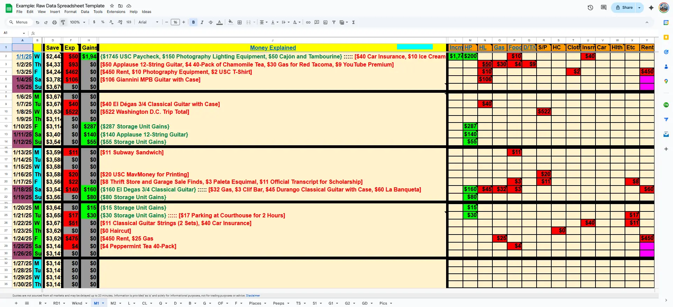The height and width of the screenshot is (307, 673).
Task: Click the Undo icon
Action: point(38,22)
